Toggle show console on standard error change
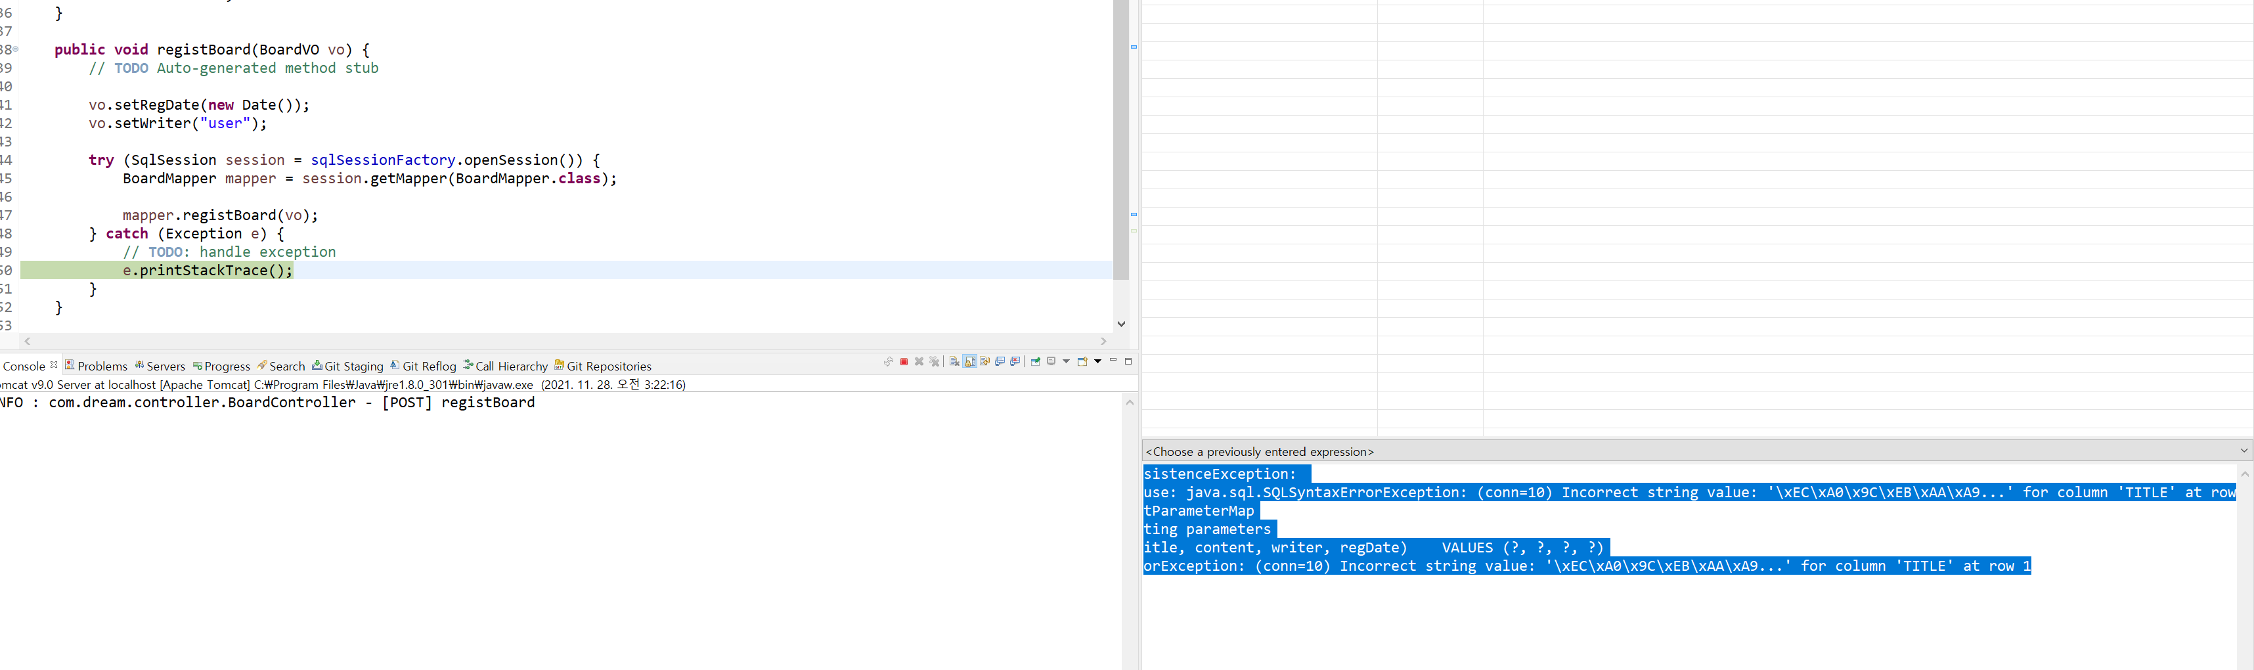Screen dimensions: 2254x670 [1015, 361]
